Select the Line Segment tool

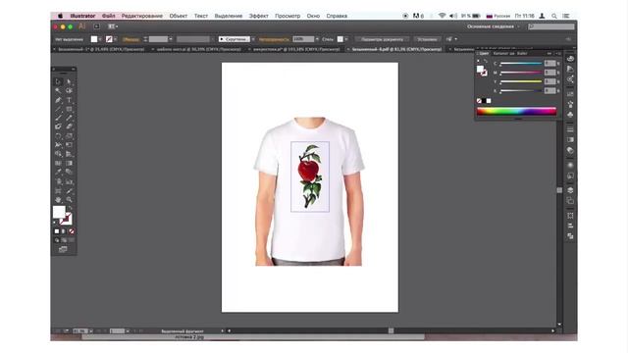[58, 109]
